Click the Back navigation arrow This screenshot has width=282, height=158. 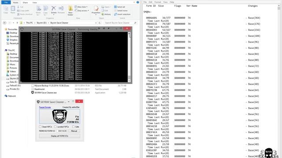pyautogui.click(x=5, y=23)
